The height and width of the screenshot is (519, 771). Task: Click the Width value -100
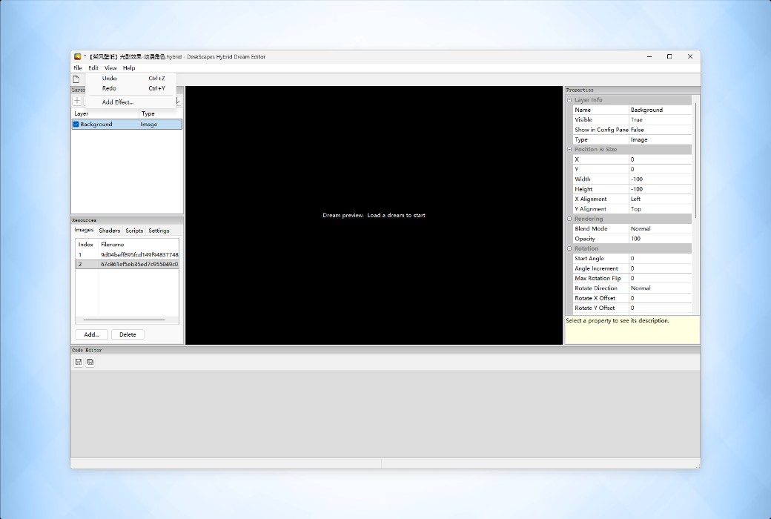click(x=661, y=179)
